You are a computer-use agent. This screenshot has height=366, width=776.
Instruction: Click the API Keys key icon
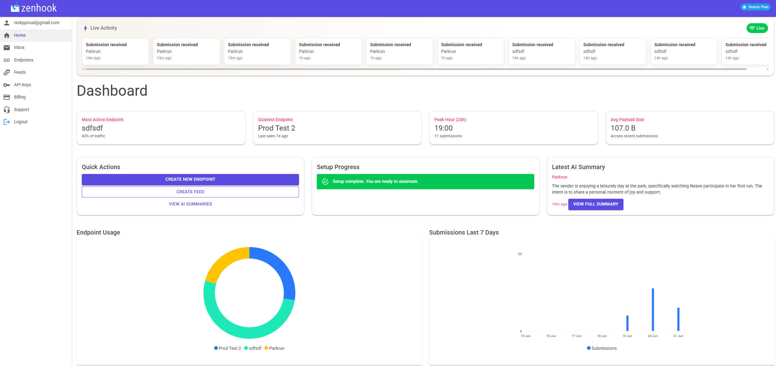tap(7, 85)
